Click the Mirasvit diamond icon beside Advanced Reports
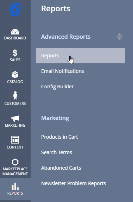The height and width of the screenshot is (202, 133). click(x=120, y=37)
